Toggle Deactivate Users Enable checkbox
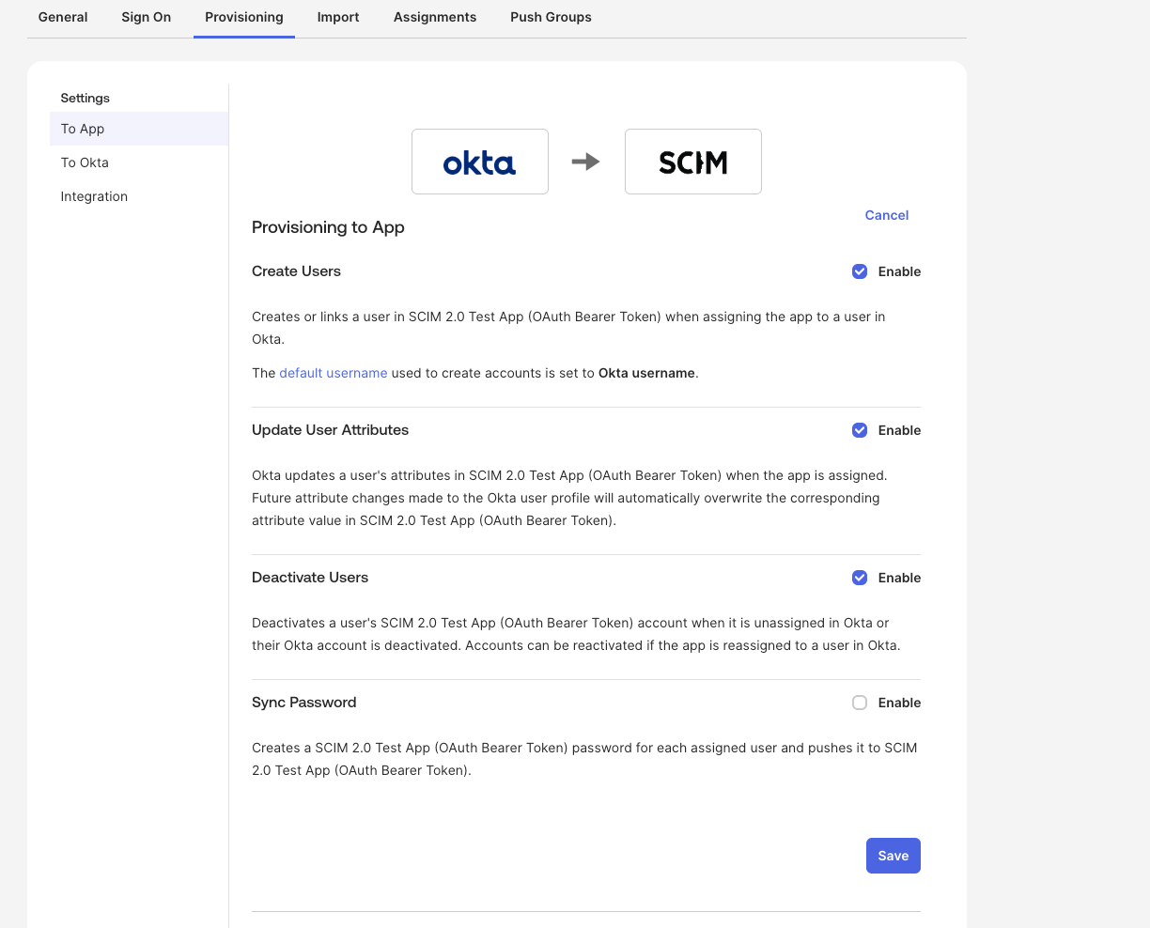1150x928 pixels. (860, 578)
